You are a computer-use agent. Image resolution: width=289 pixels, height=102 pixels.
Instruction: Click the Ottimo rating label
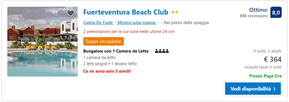[258, 10]
